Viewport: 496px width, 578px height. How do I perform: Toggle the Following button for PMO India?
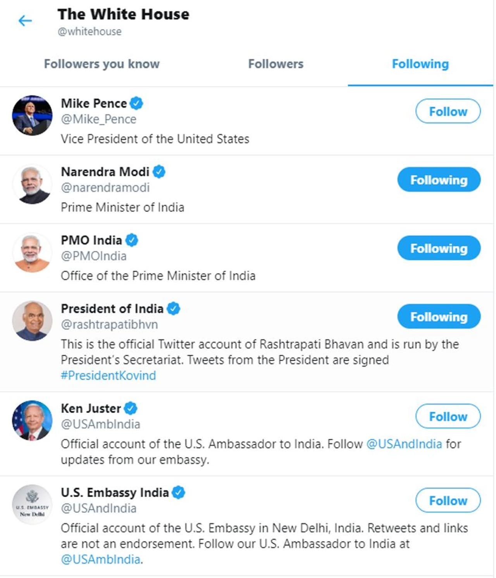point(439,248)
